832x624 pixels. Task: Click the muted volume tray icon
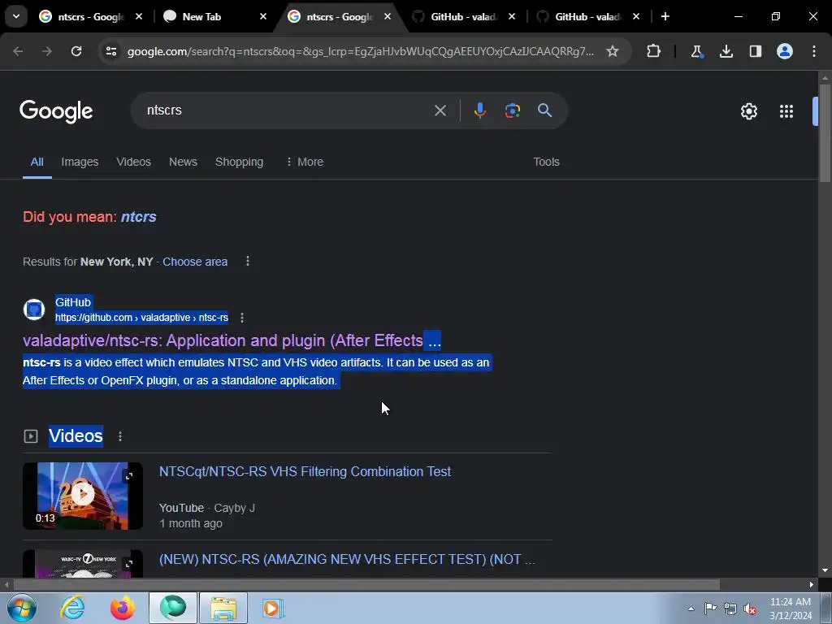tap(750, 609)
